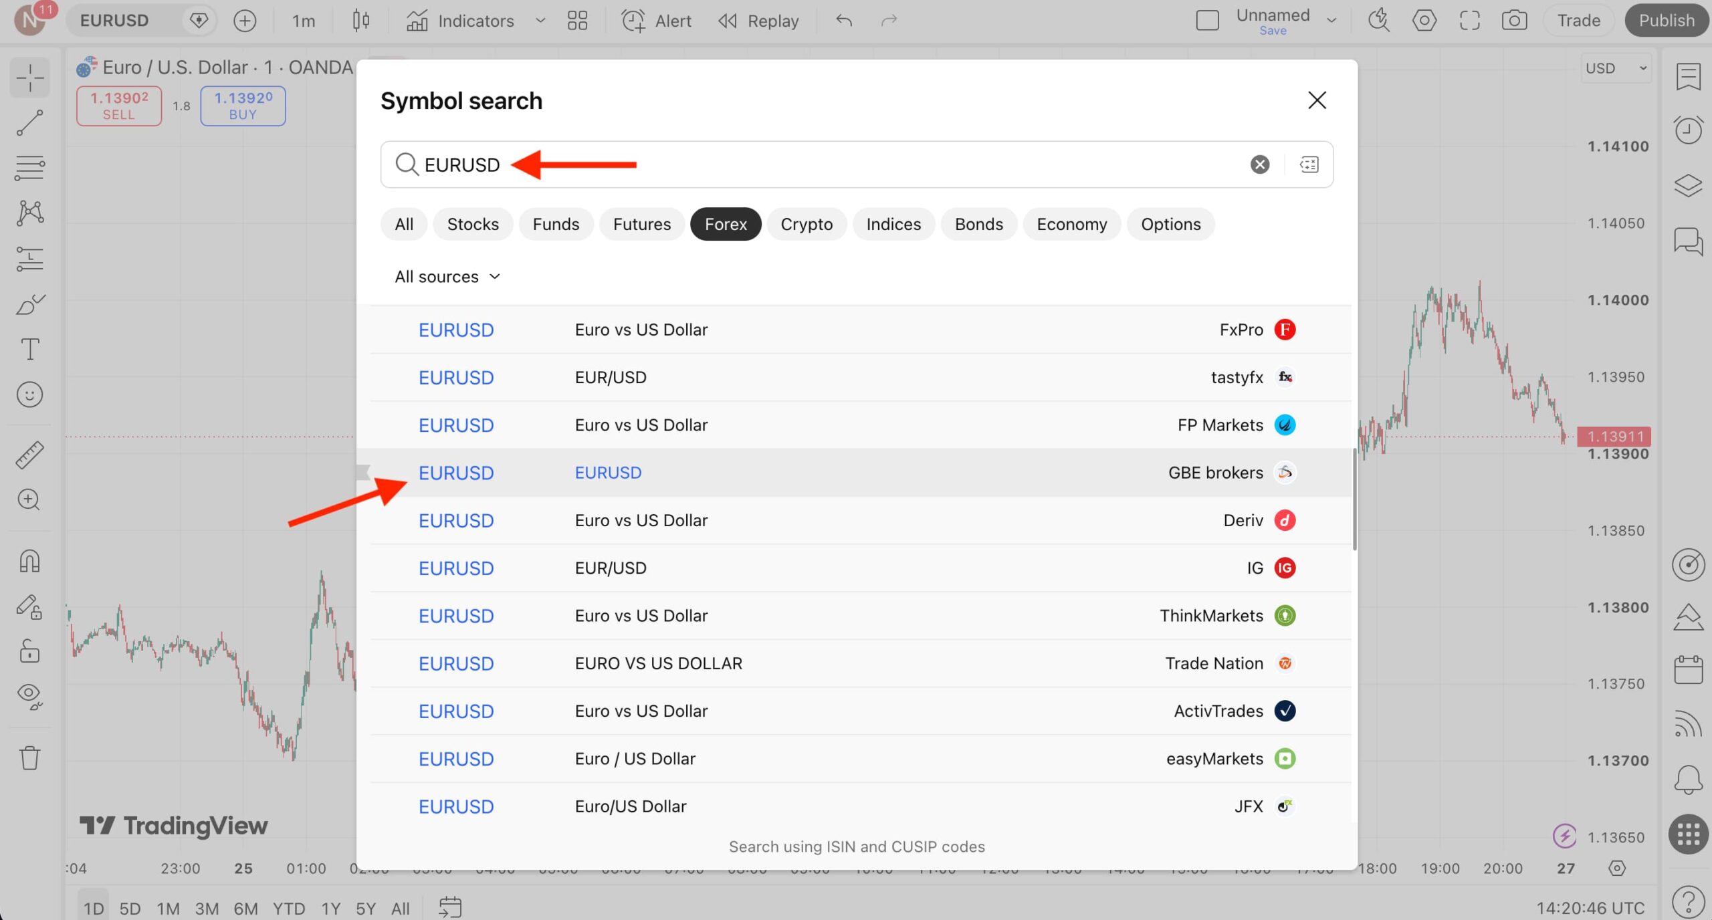Clear the EURUSD search text

point(1260,164)
